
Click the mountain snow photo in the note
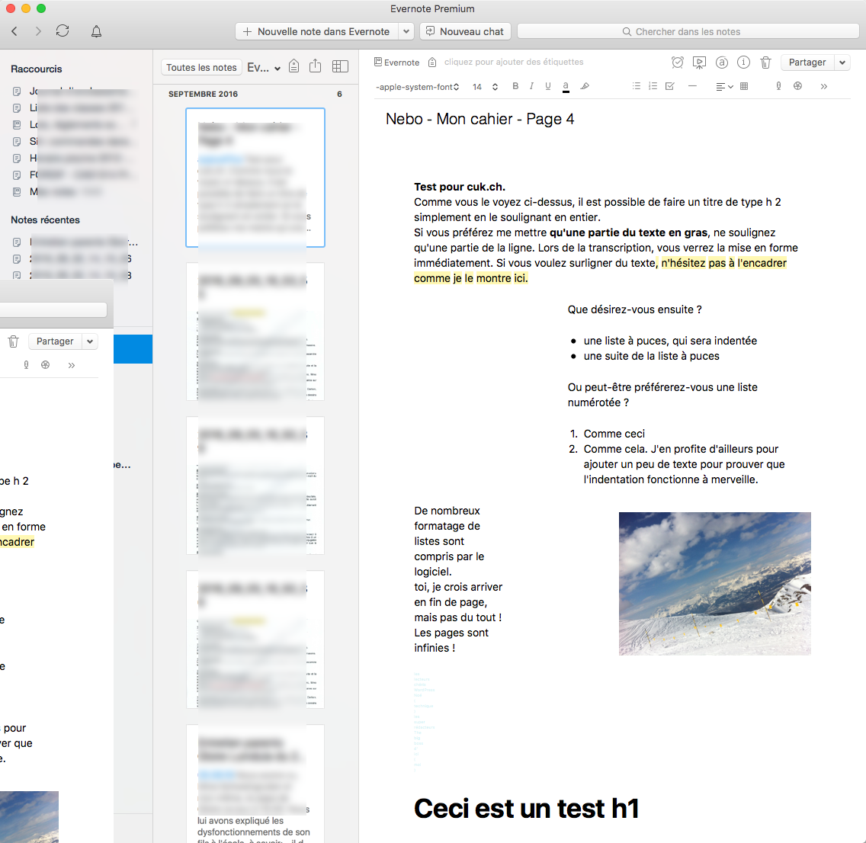click(x=714, y=584)
